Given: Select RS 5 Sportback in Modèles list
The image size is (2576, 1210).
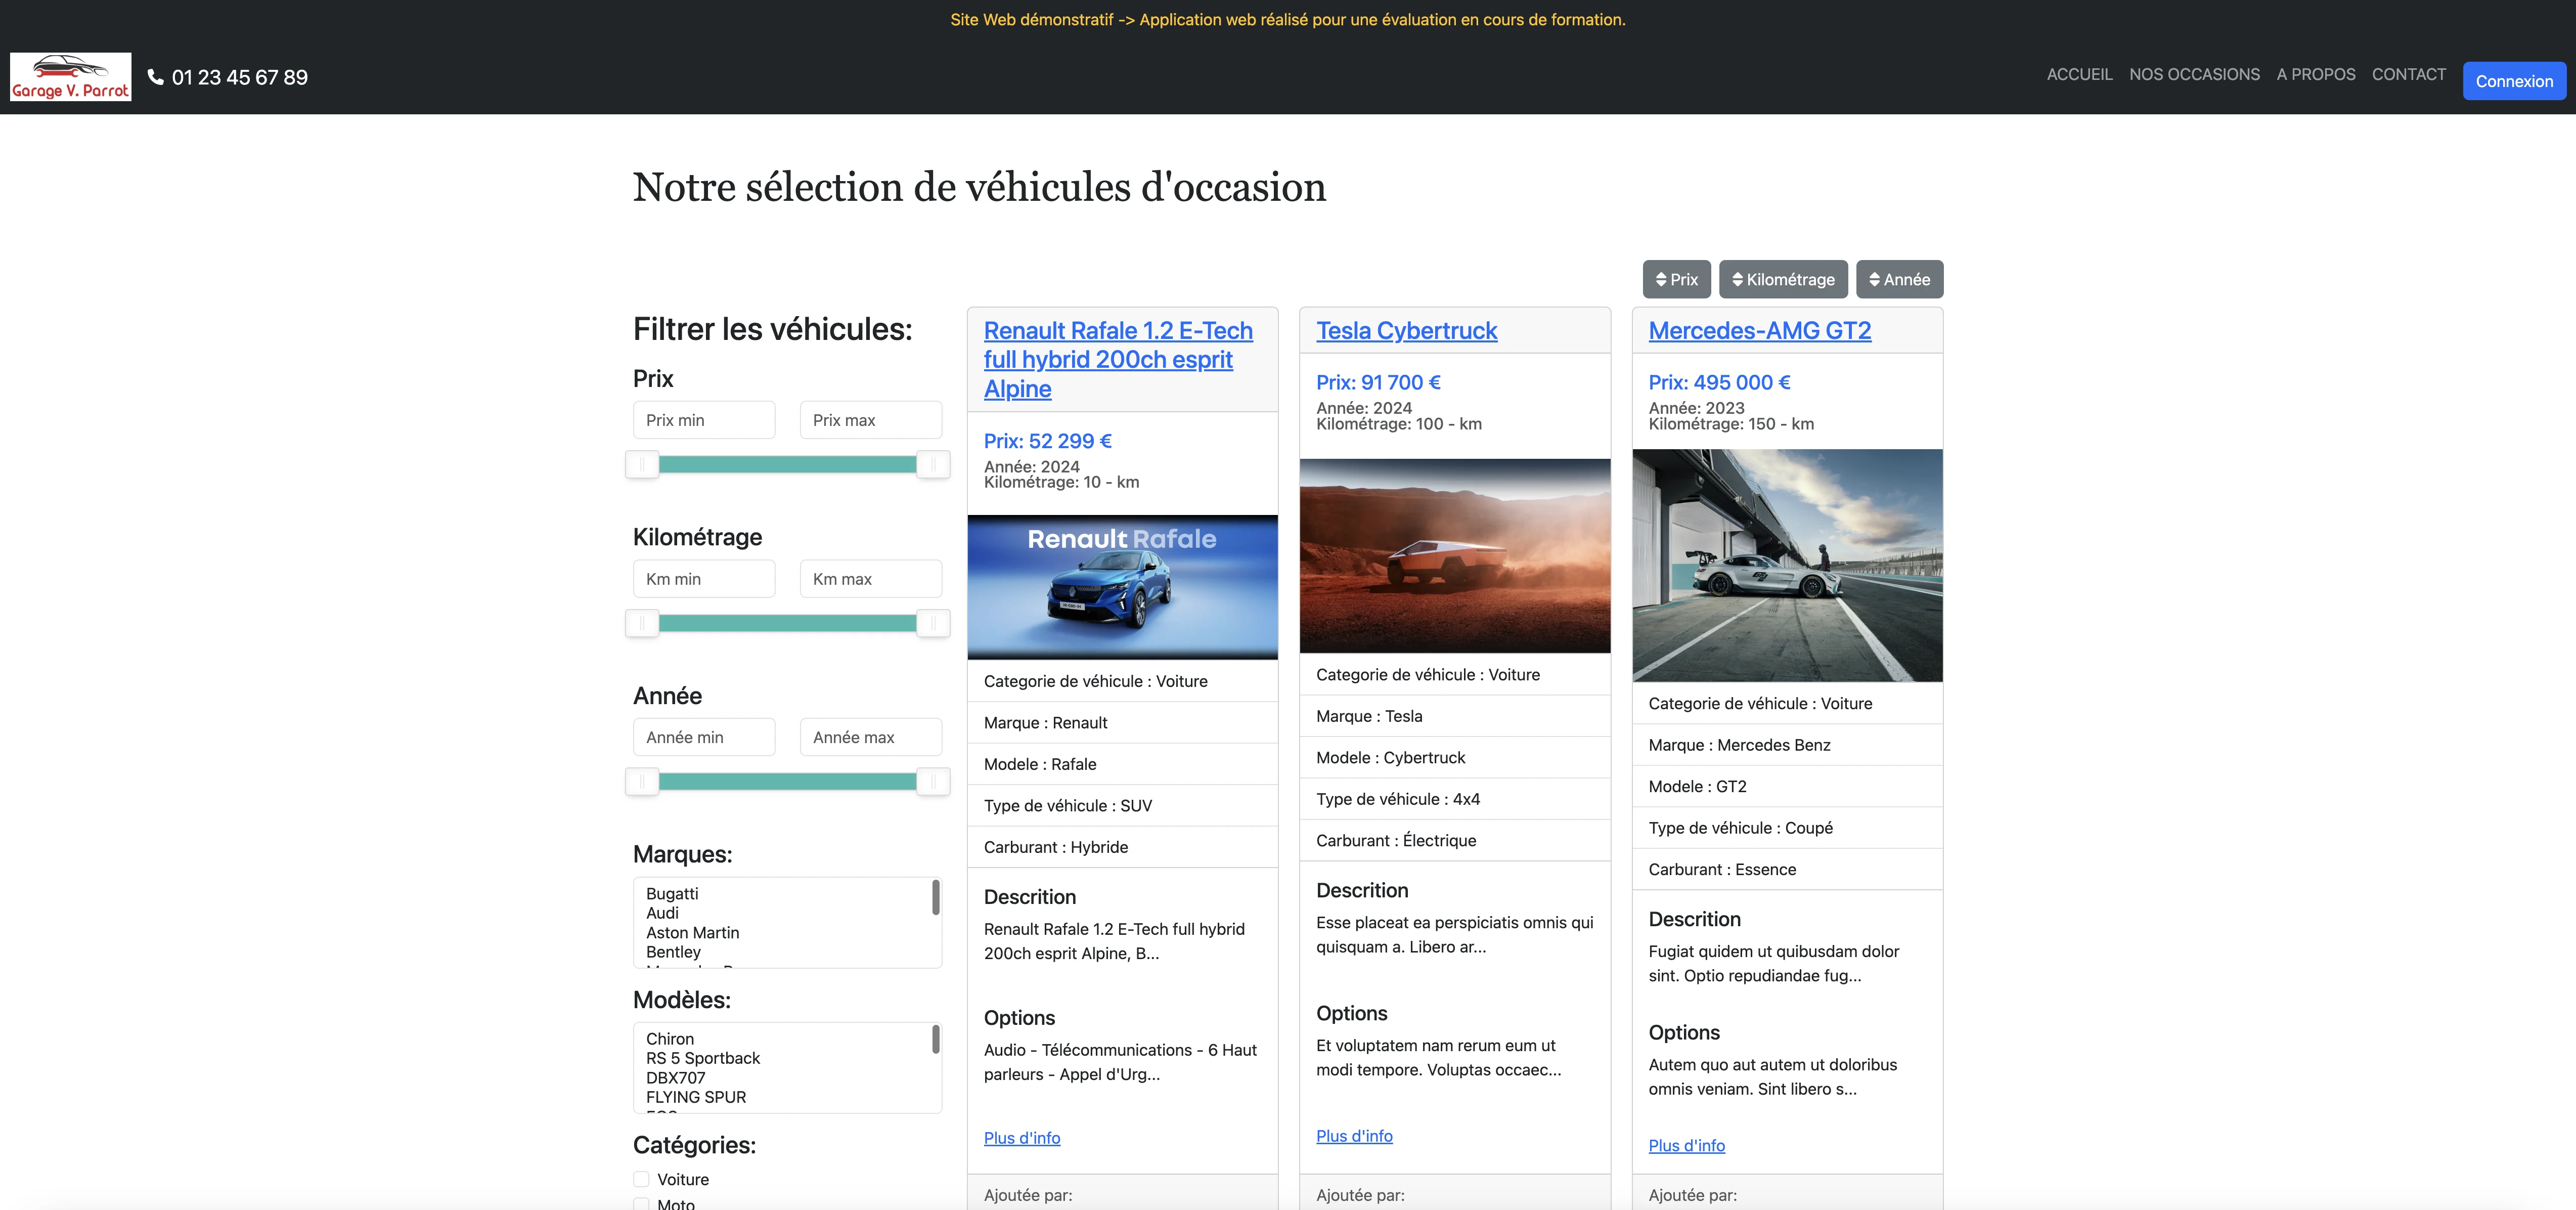Looking at the screenshot, I should click(702, 1058).
